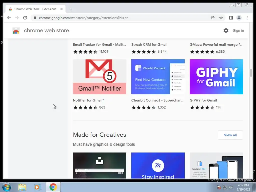Screen dimensions: 256x192
Task: Open GMass mail merge extension title
Action: click(216, 44)
